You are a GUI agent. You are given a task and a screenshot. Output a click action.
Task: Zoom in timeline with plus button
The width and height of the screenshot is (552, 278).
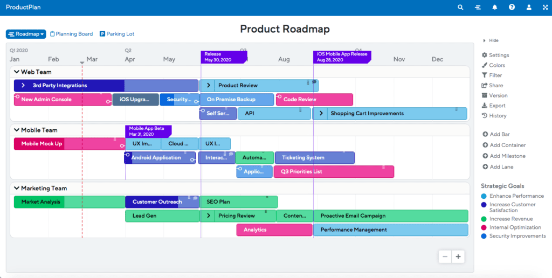pyautogui.click(x=458, y=256)
